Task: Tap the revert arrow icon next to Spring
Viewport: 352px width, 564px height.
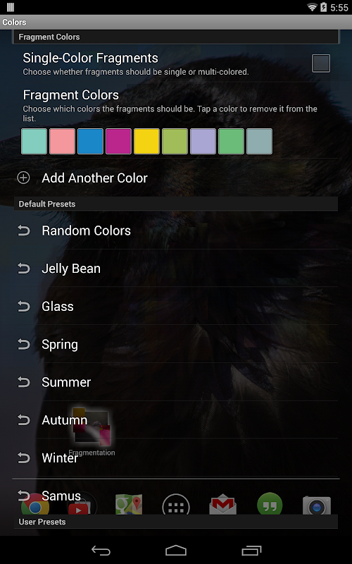Action: pos(24,344)
